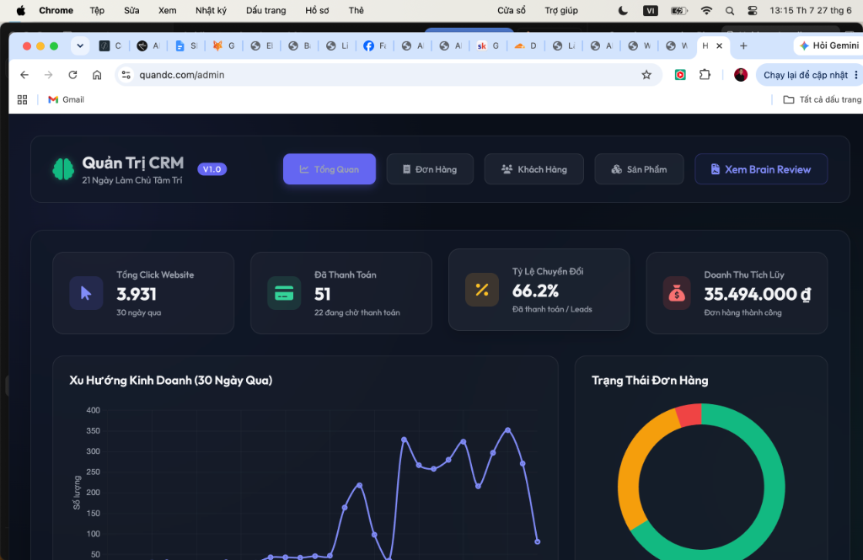
Task: Click the percent icon in Tỷ Lệ Chuyển Đổi
Action: 482,290
